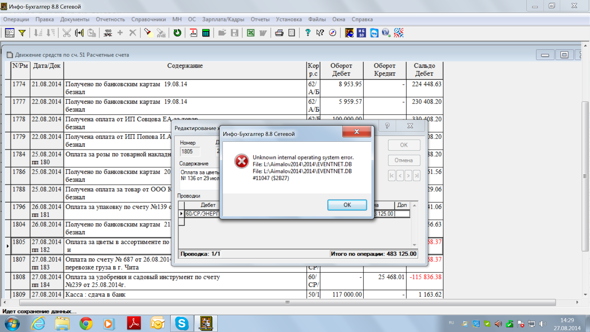Click the ИБ 10 blue toolbar icon
Image resolution: width=590 pixels, height=332 pixels.
(x=361, y=33)
